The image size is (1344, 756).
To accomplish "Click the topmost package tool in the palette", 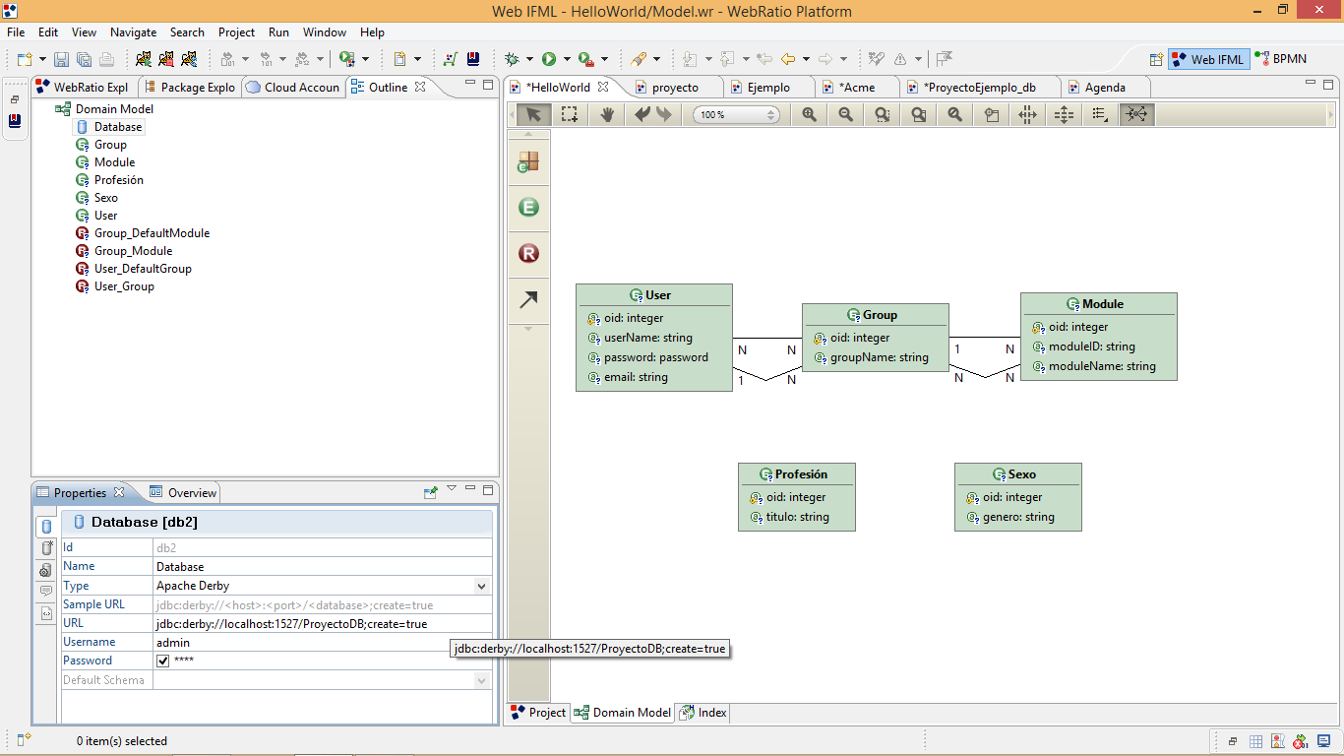I will tap(528, 161).
